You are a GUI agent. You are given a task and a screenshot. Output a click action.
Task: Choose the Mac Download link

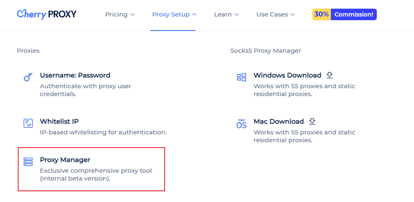coord(278,122)
